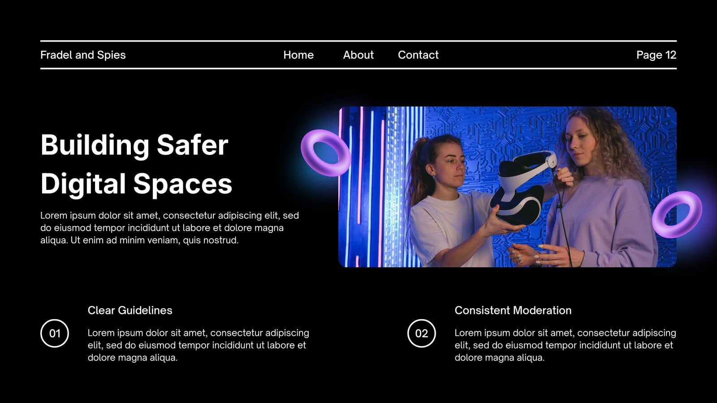Click the paragraph below Clear Guidelines
Screen dimensions: 717x403
[199, 345]
